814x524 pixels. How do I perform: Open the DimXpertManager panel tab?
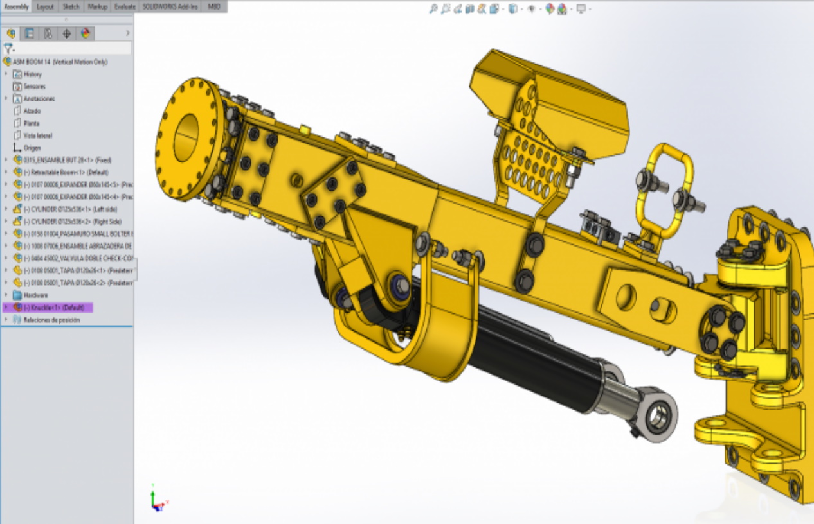click(66, 33)
